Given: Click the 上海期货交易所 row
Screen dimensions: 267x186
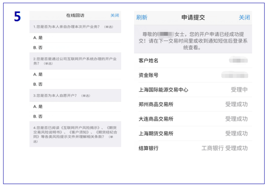Looking at the screenshot, I should [193, 133].
